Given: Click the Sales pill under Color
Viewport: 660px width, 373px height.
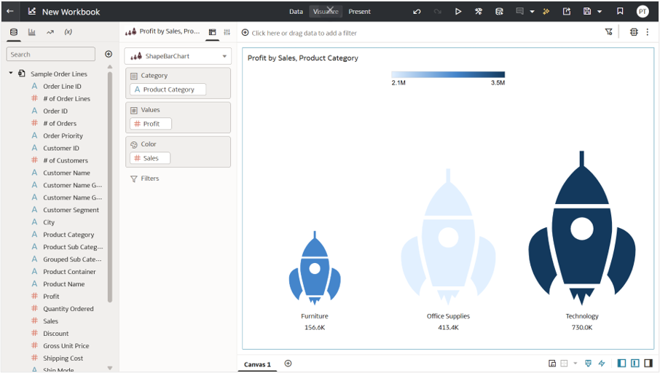Looking at the screenshot, I should [150, 158].
